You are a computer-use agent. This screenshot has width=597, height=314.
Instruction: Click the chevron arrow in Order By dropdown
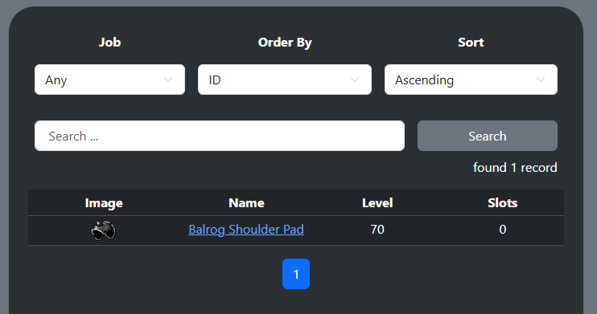pyautogui.click(x=355, y=80)
